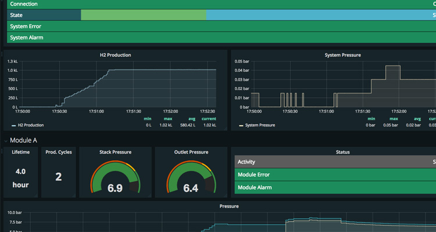Screen dimensions: 436x232
Task: Click the green segment in State row
Action: tap(144, 15)
